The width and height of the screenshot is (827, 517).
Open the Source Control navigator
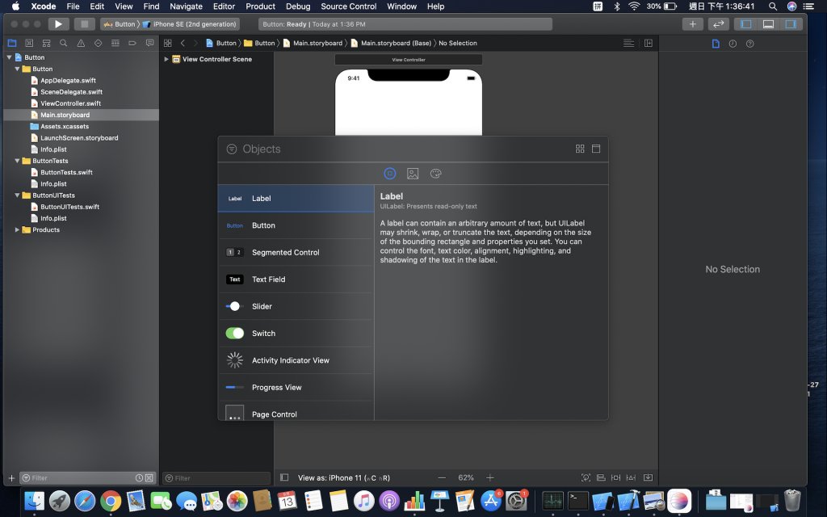click(x=29, y=44)
